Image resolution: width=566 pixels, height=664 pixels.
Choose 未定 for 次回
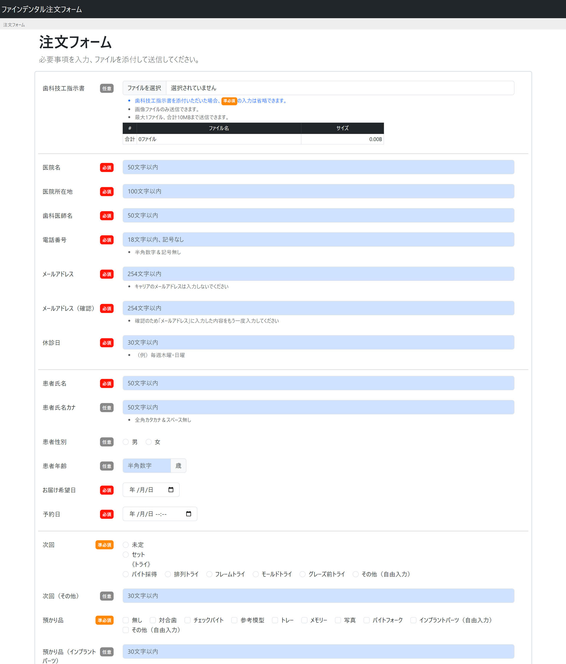point(126,545)
